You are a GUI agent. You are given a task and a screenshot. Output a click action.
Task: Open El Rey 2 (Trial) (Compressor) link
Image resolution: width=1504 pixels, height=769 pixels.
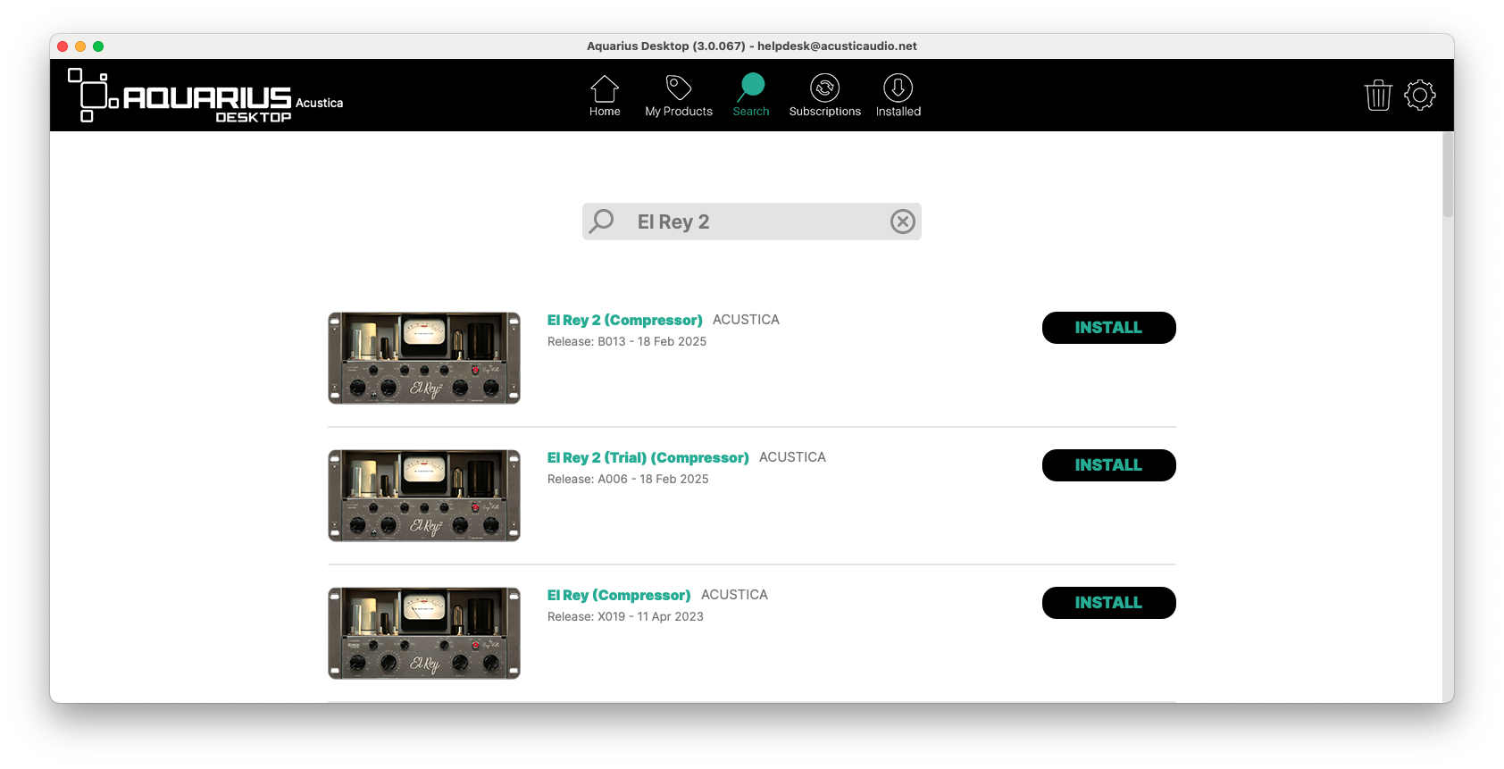648,457
